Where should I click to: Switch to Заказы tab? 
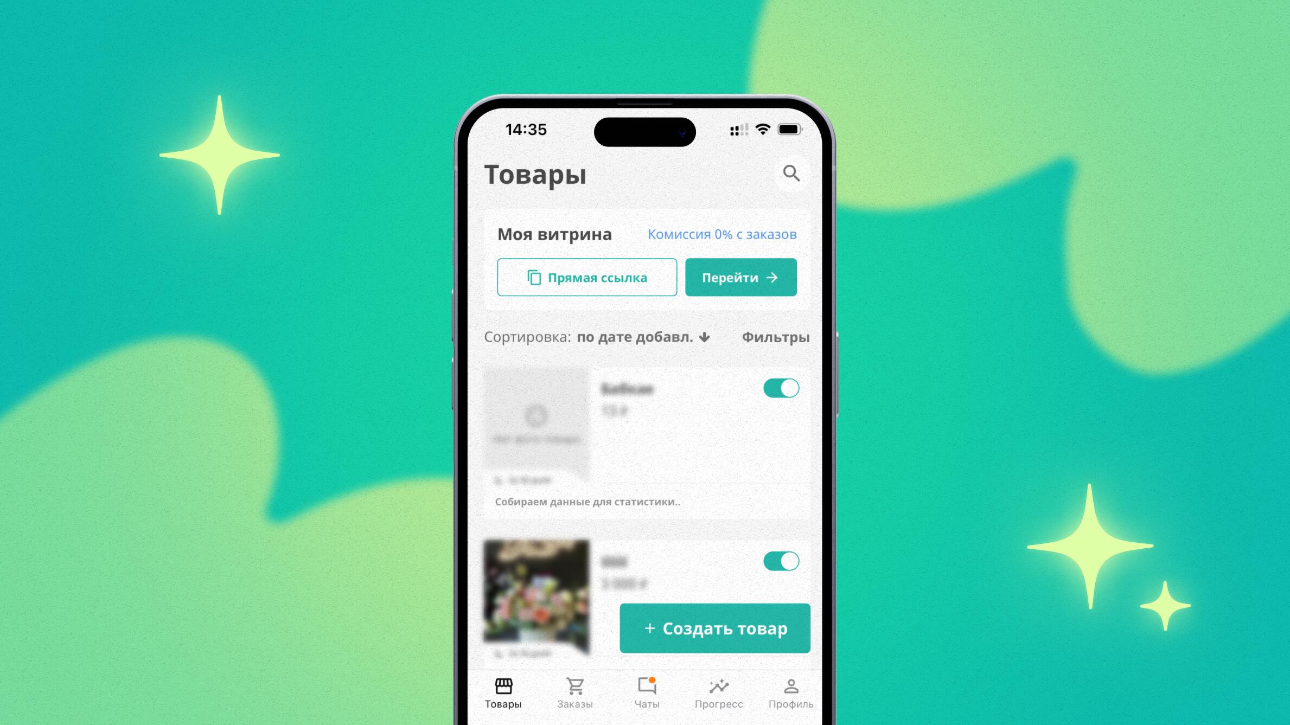(x=574, y=693)
